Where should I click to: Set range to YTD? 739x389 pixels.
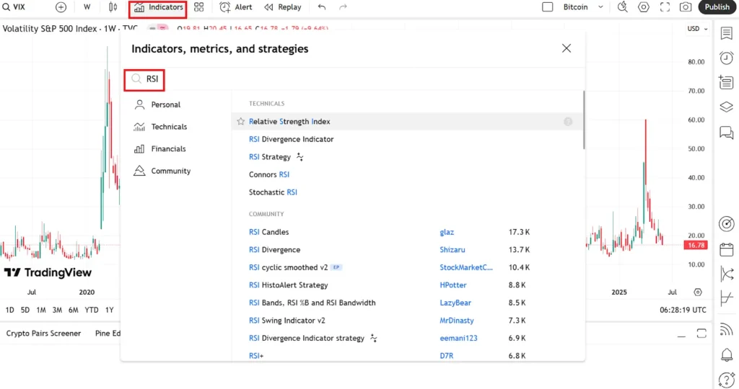[x=92, y=310]
